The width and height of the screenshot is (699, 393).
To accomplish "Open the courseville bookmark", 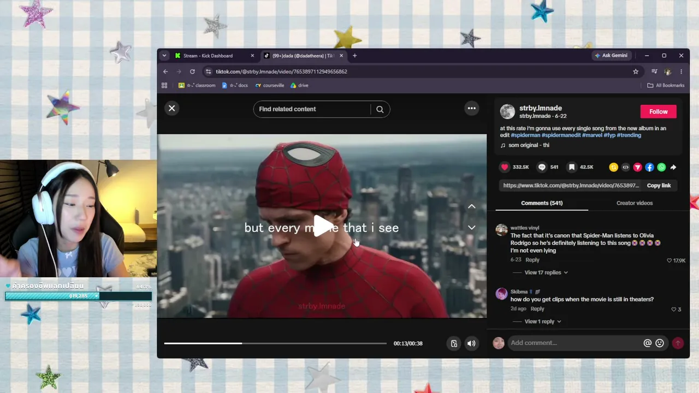I will pyautogui.click(x=270, y=86).
